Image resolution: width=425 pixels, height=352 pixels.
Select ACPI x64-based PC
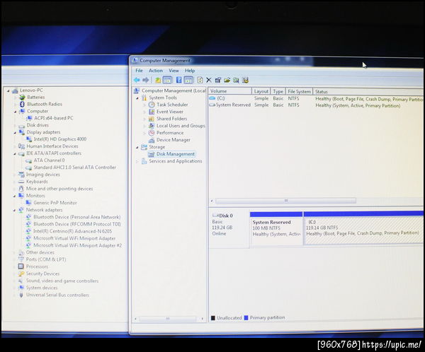coord(53,118)
